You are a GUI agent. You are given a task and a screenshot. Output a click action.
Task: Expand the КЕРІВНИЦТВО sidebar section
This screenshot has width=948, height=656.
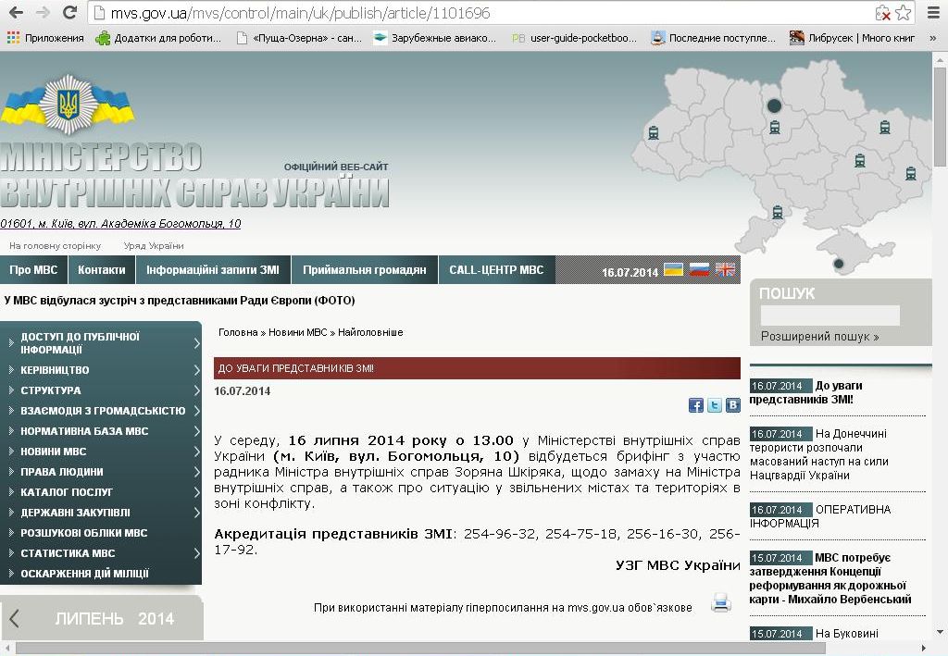pyautogui.click(x=197, y=370)
